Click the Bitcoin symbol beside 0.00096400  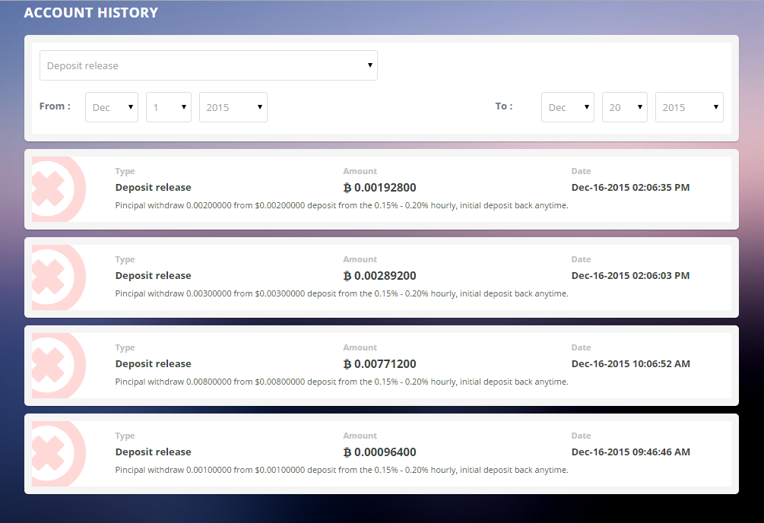[347, 452]
